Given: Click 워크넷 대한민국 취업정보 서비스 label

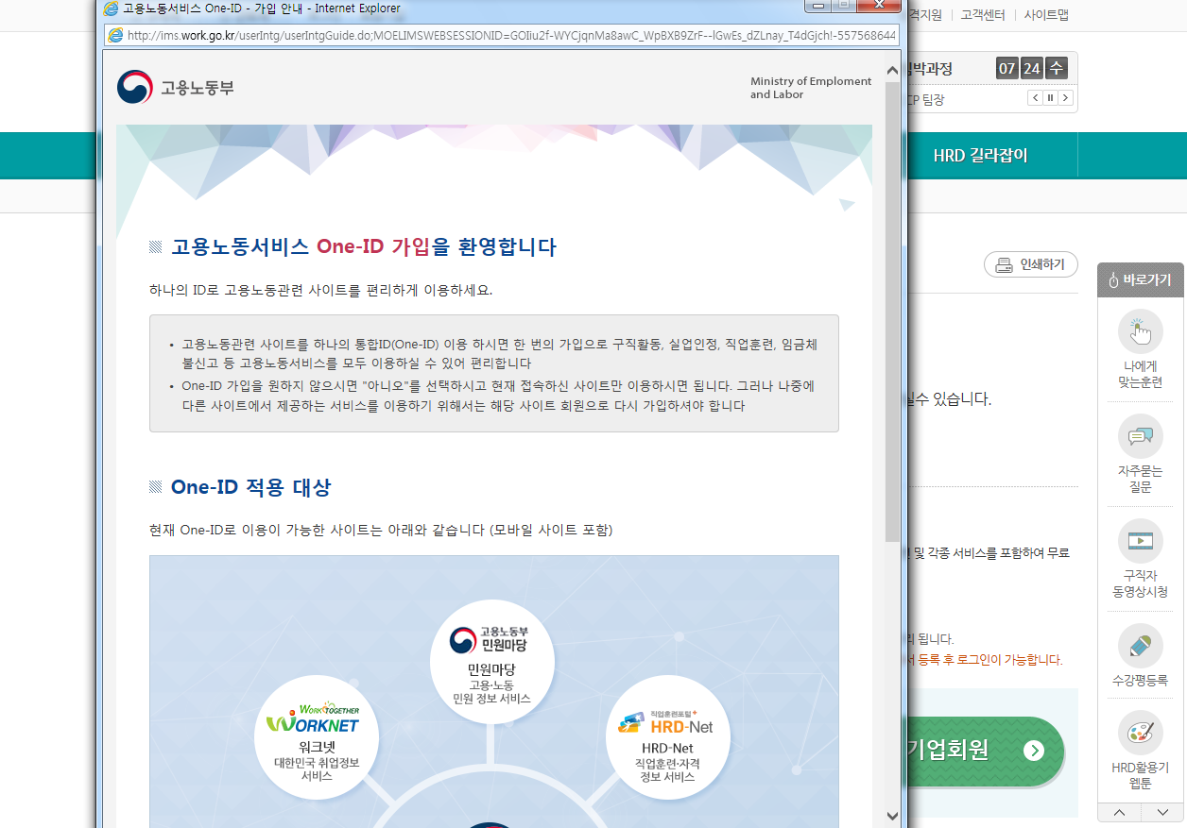Looking at the screenshot, I should pos(317,761).
